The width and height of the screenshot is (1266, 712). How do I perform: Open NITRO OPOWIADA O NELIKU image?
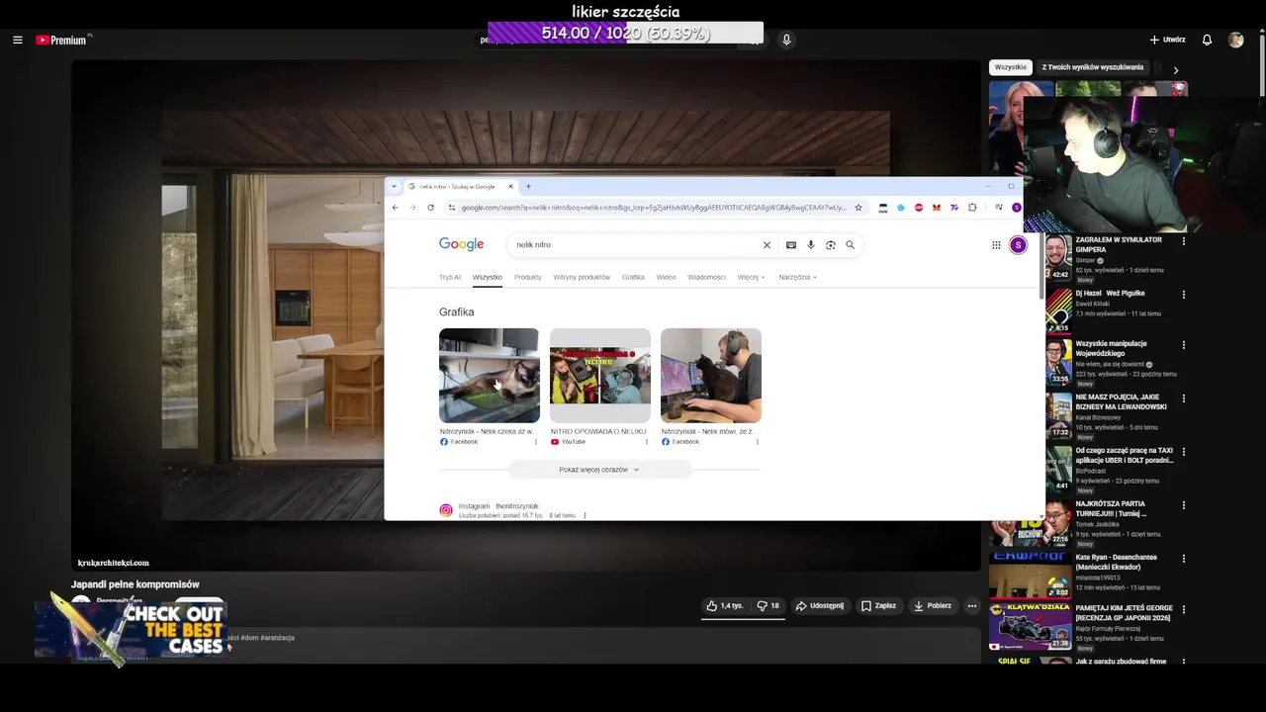600,376
